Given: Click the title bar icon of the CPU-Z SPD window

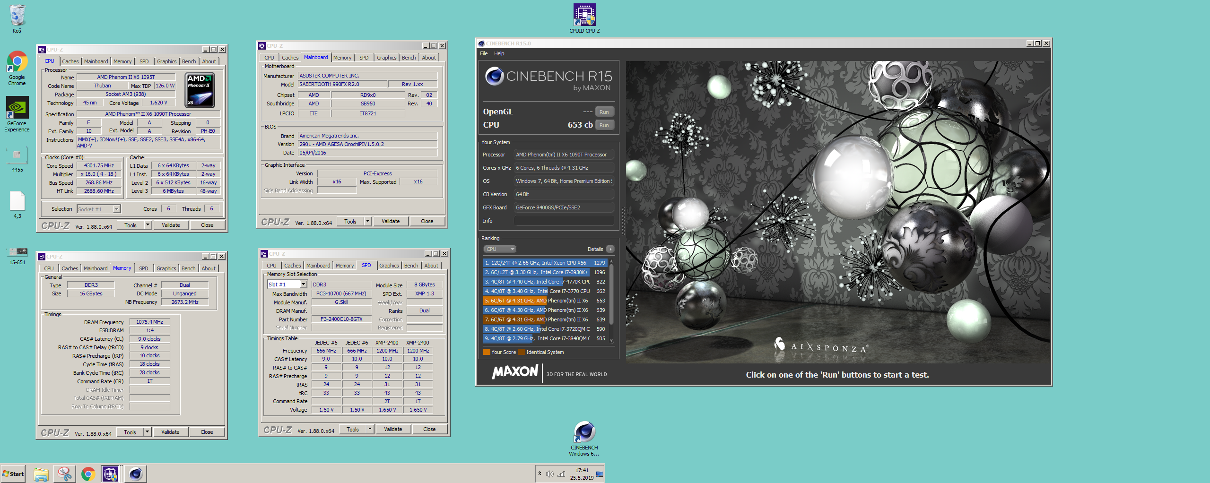Looking at the screenshot, I should pos(264,254).
